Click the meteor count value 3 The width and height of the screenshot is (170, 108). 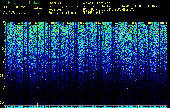38,12
